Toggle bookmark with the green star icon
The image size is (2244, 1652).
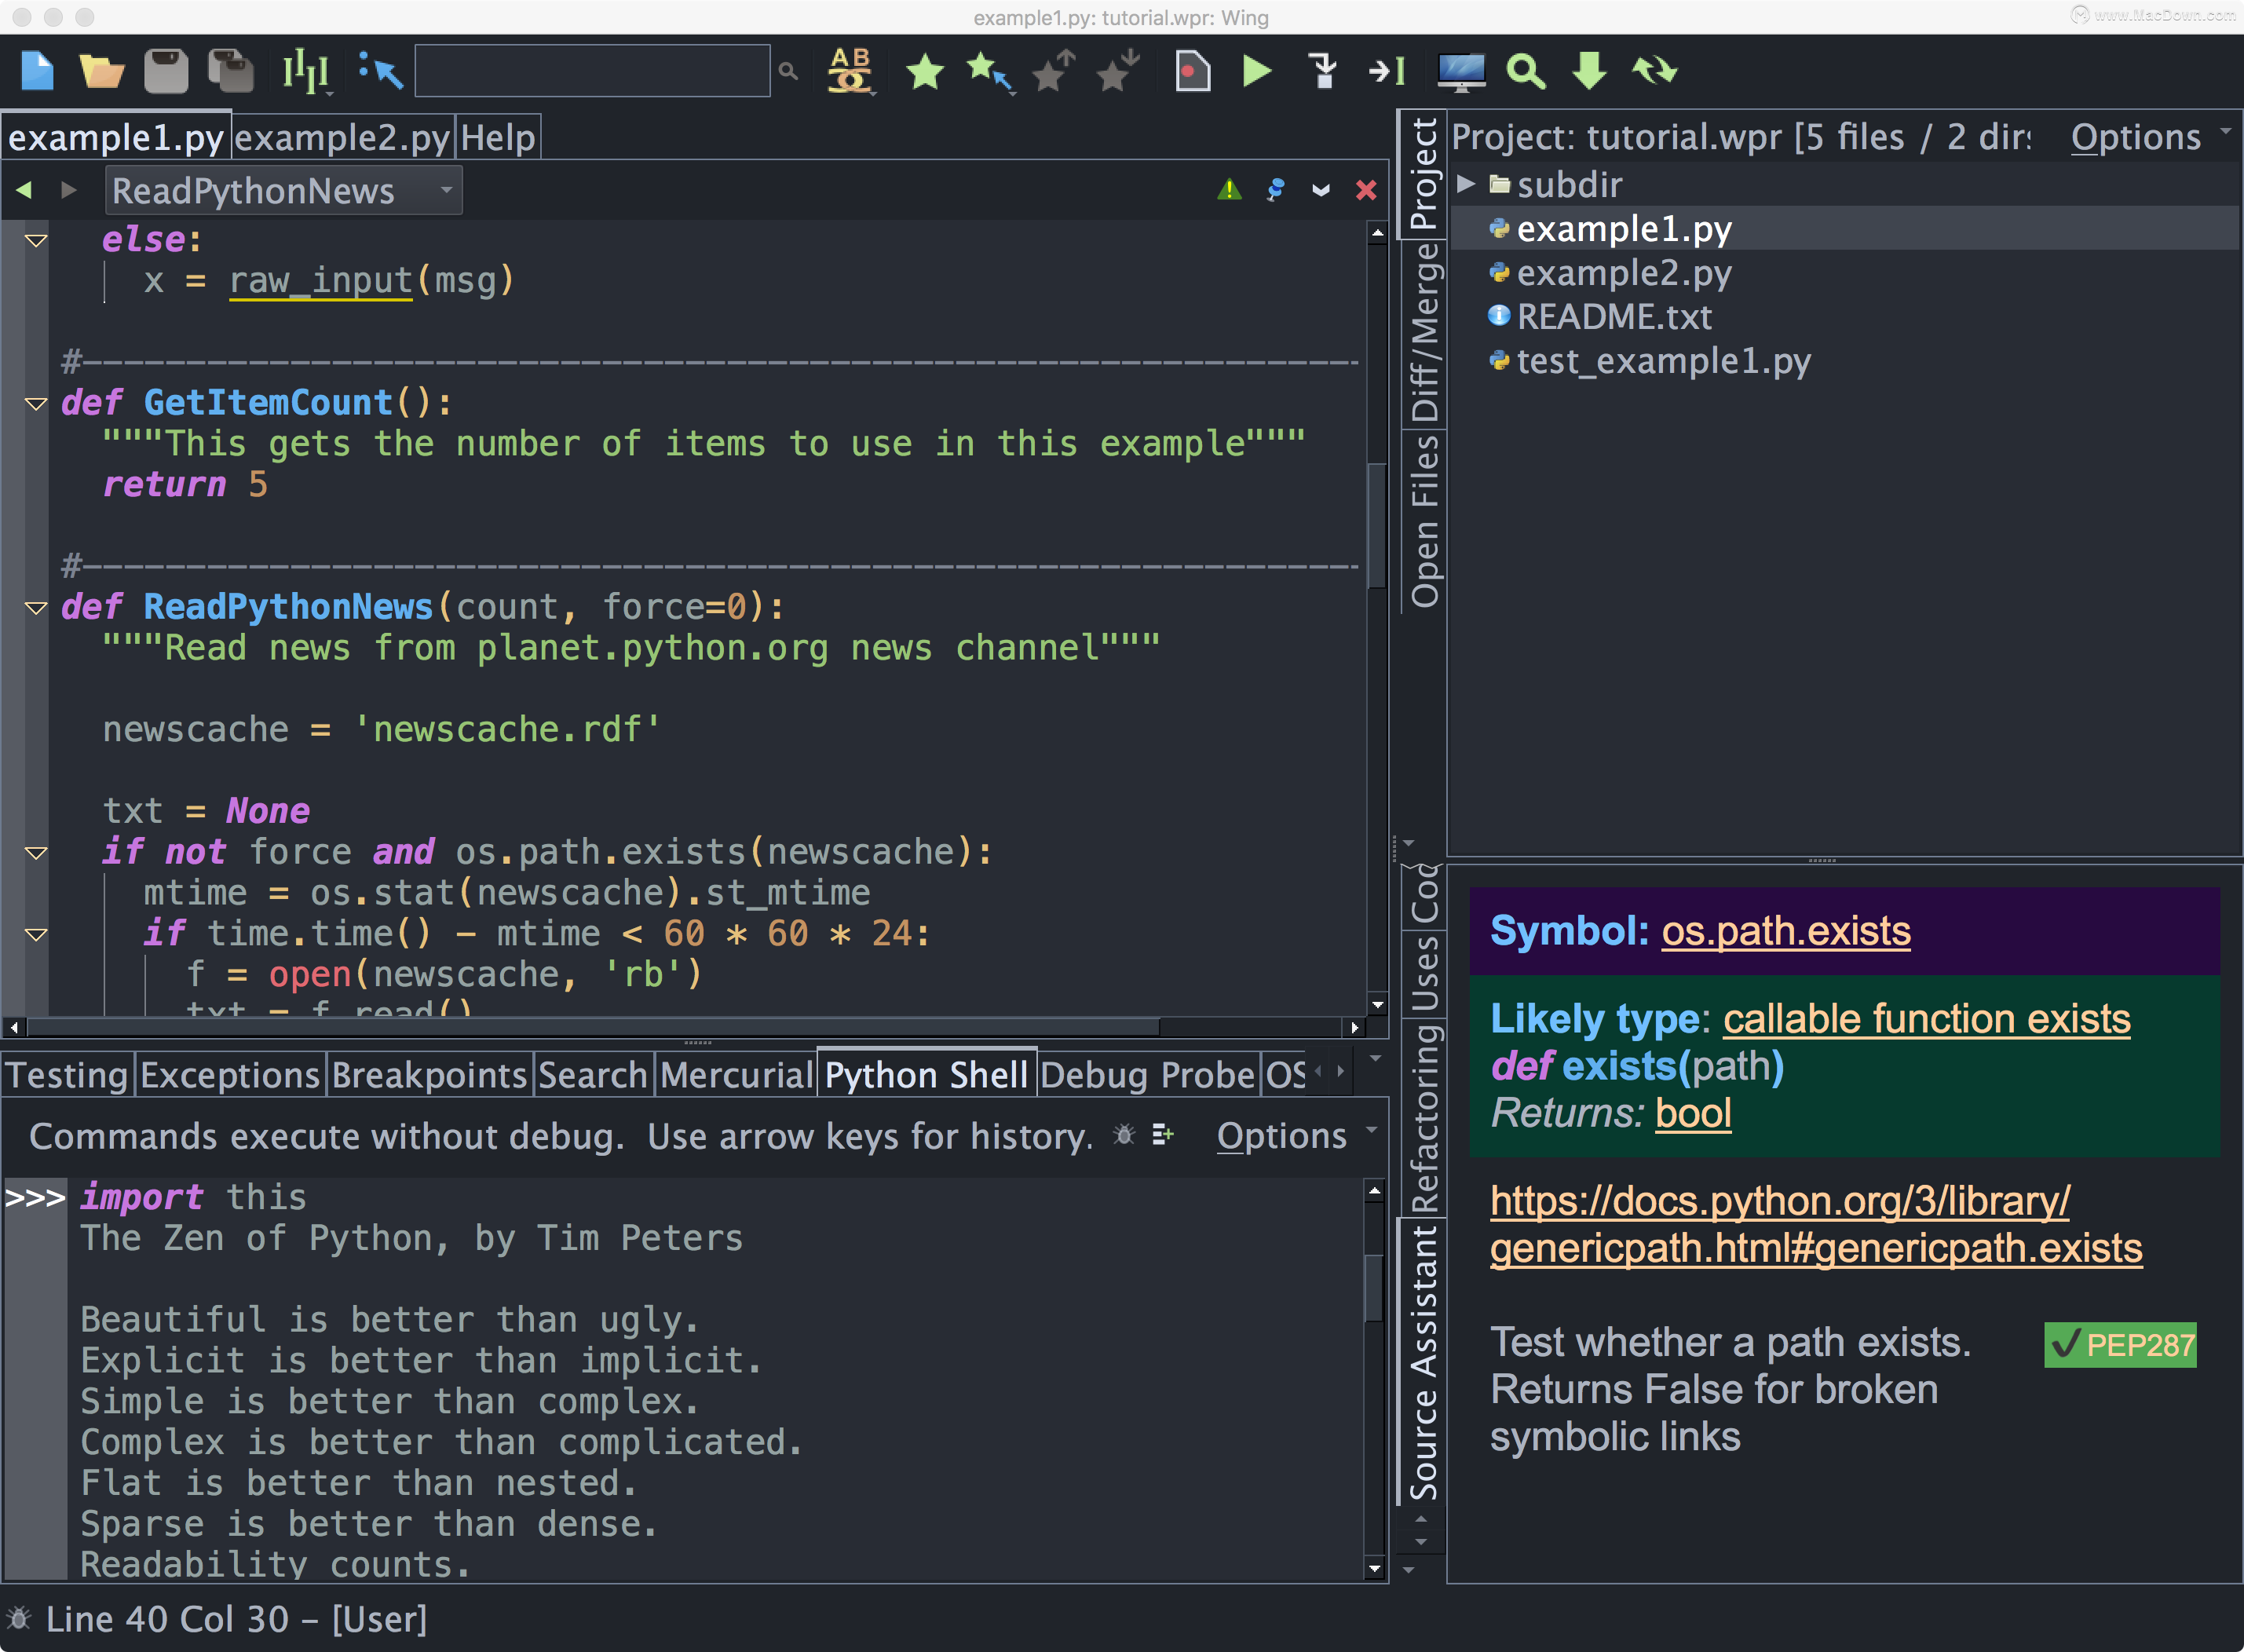pos(925,71)
